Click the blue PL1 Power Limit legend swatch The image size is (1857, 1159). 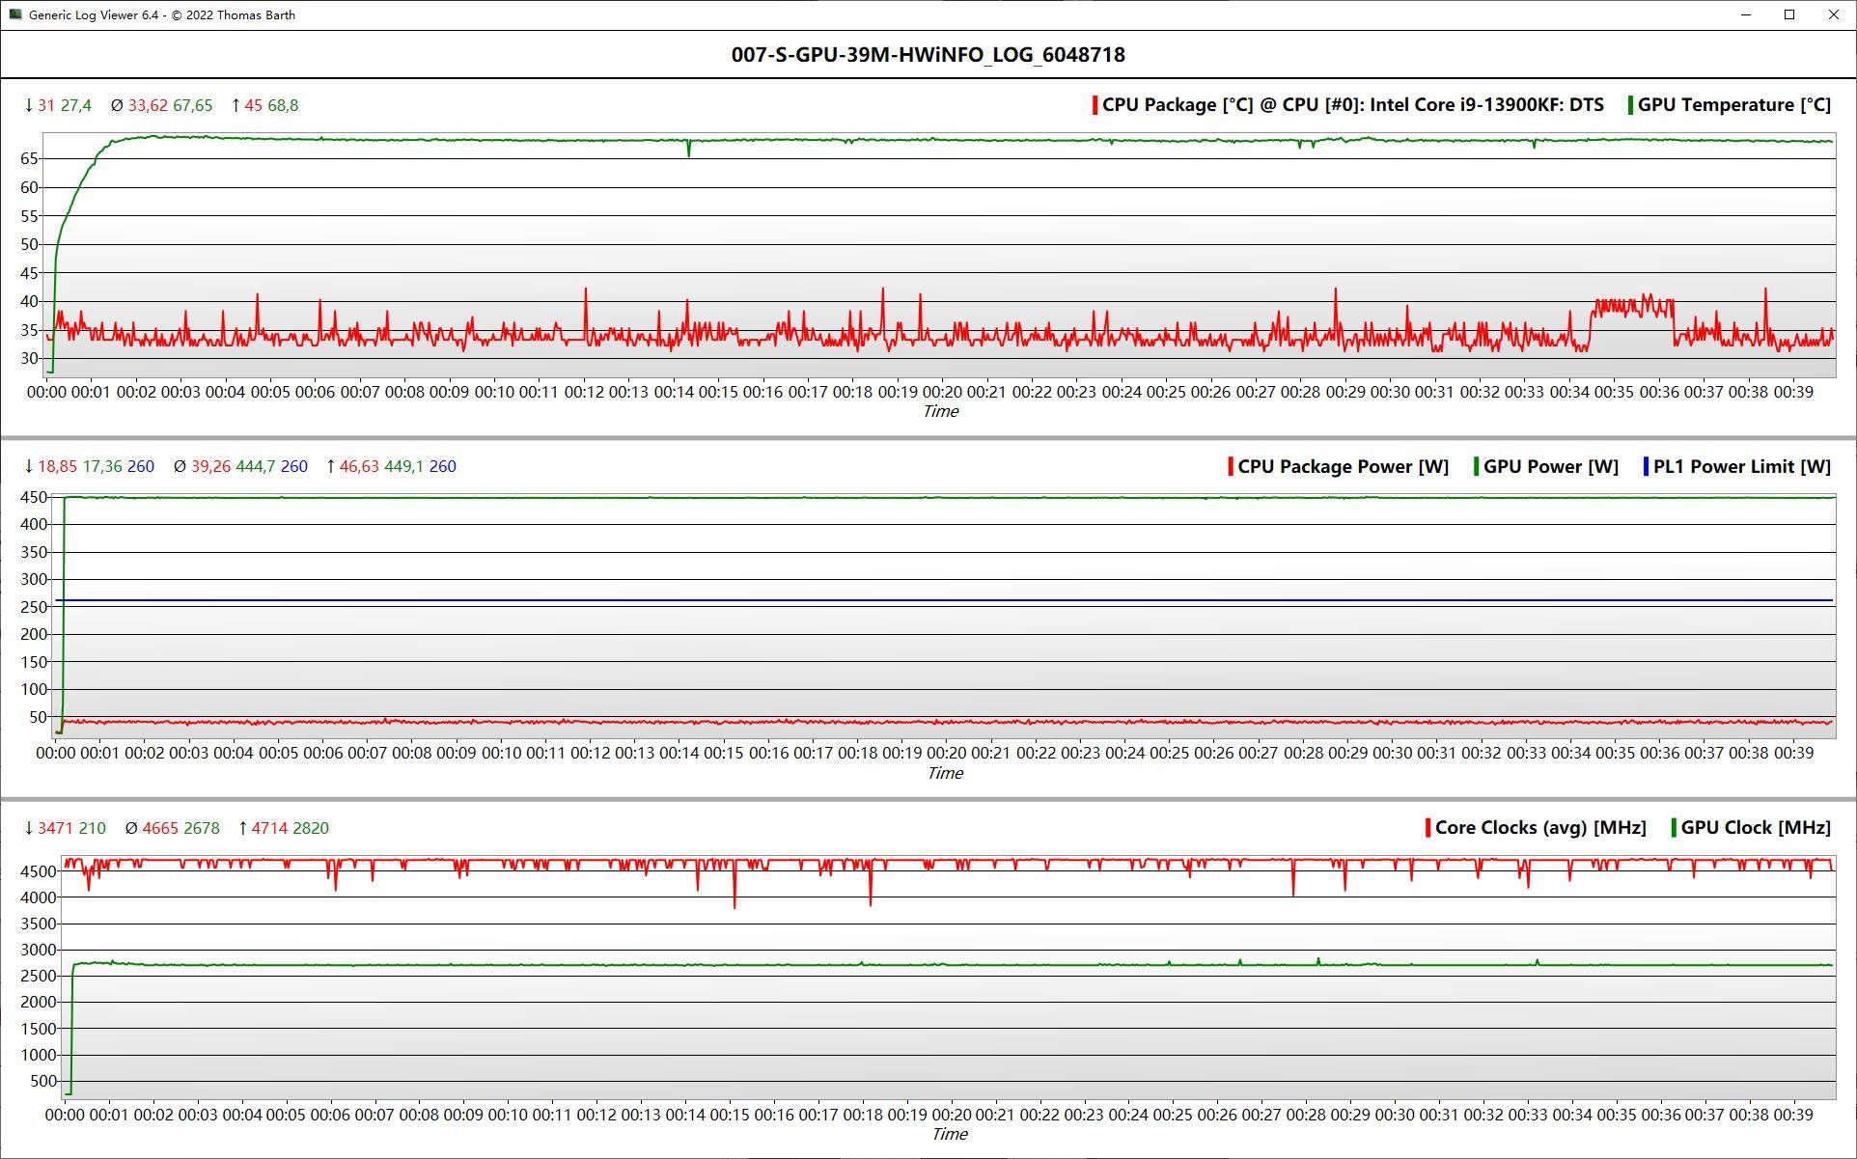[x=1646, y=466]
